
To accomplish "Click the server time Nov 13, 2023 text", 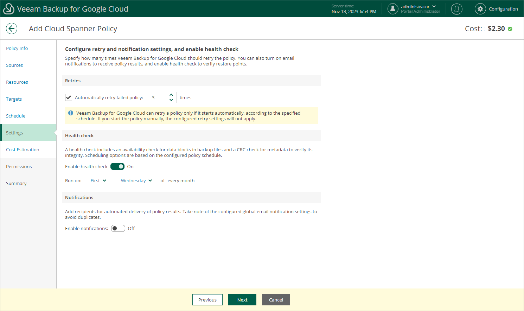I will tap(354, 11).
